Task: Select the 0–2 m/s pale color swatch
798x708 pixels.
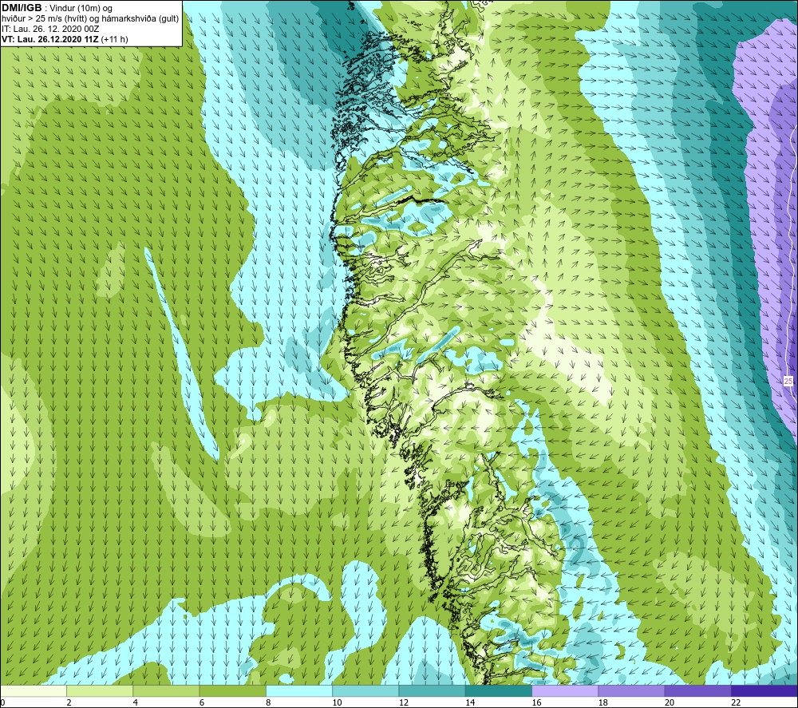Action: coord(34,690)
